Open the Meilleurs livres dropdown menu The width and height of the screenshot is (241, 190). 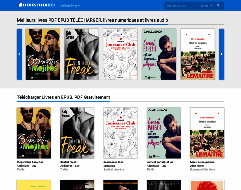(x=70, y=6)
